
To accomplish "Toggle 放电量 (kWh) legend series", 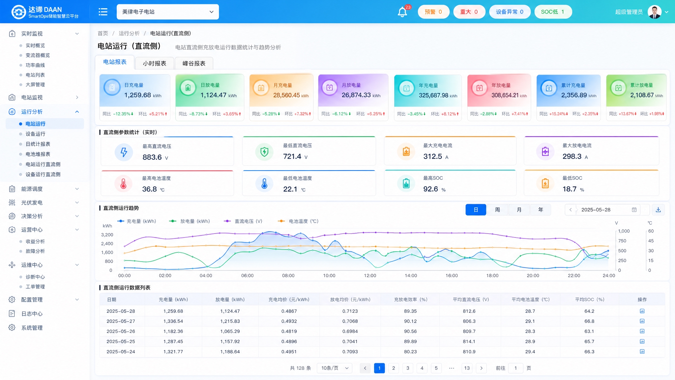I will pyautogui.click(x=190, y=221).
